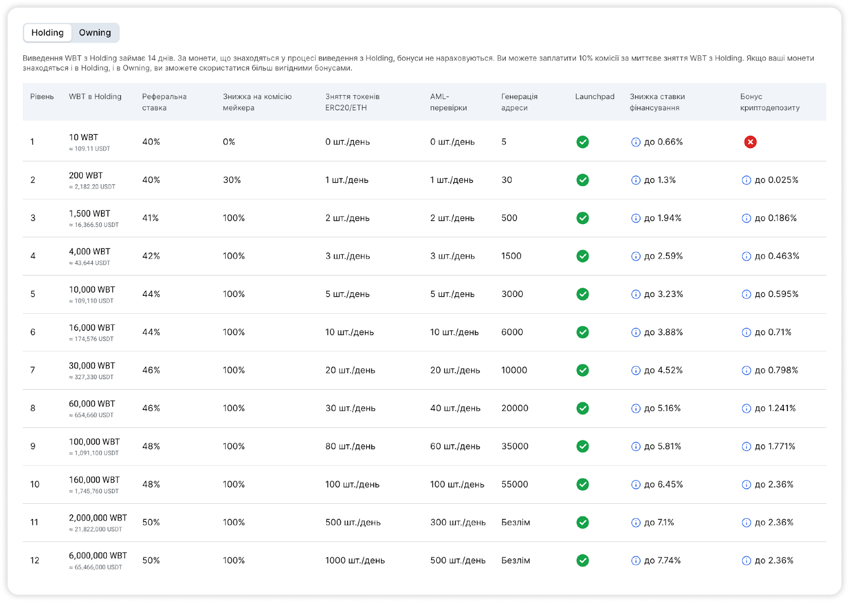Image resolution: width=849 pixels, height=602 pixels.
Task: Click the '80 шт./день' withdrawal cell
Action: pyautogui.click(x=350, y=446)
